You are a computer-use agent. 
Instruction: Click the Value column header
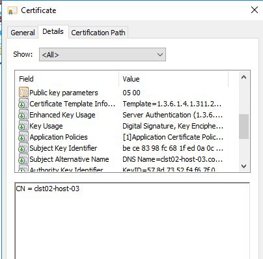tap(174, 79)
